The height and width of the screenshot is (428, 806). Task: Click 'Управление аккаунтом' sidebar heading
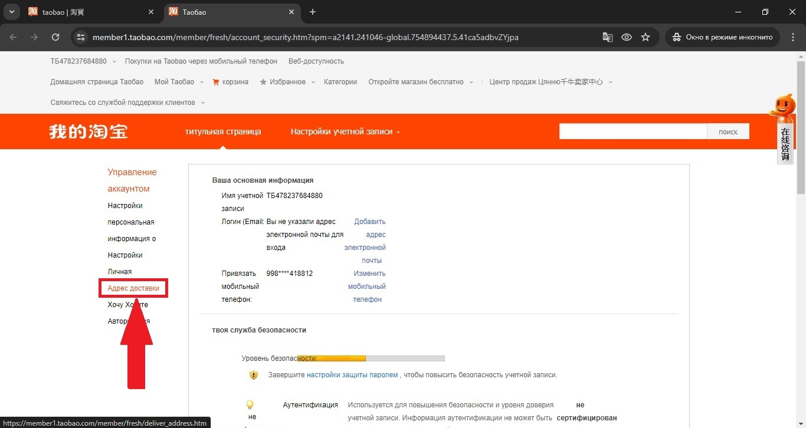pyautogui.click(x=132, y=180)
